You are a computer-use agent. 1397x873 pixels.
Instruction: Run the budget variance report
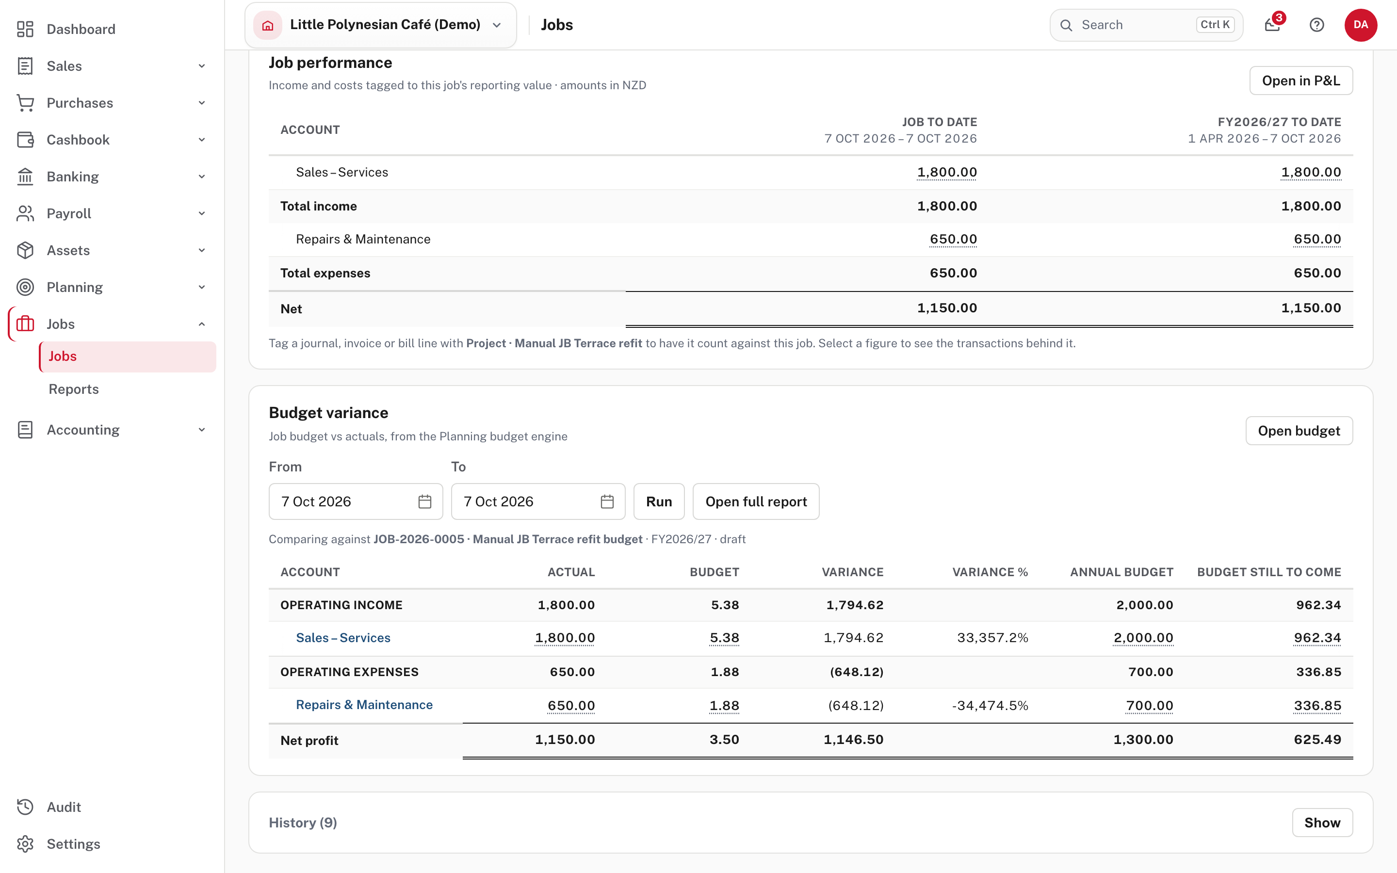(x=659, y=501)
